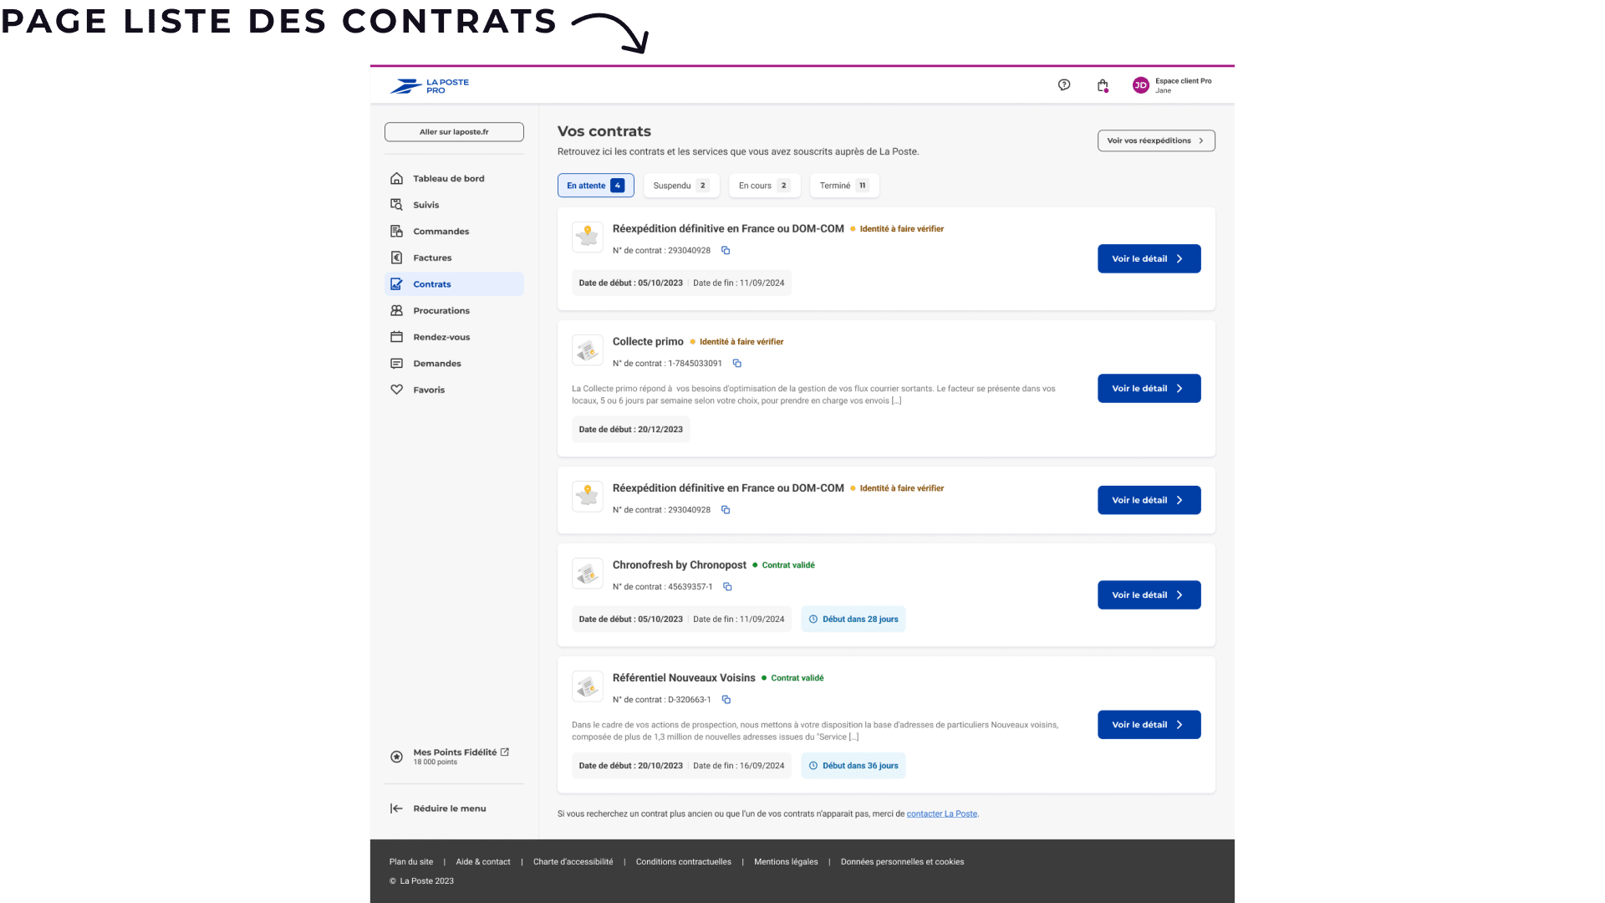Click the JD user avatar
This screenshot has width=1605, height=903.
(x=1140, y=85)
